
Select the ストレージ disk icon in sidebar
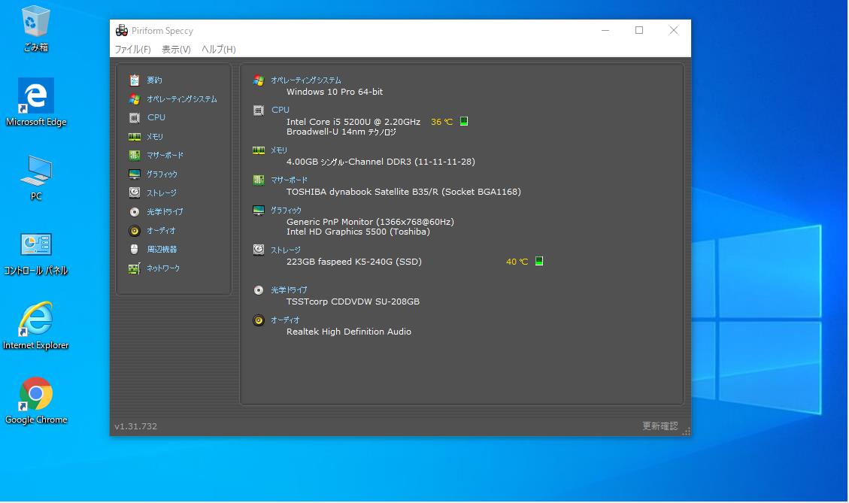click(135, 192)
